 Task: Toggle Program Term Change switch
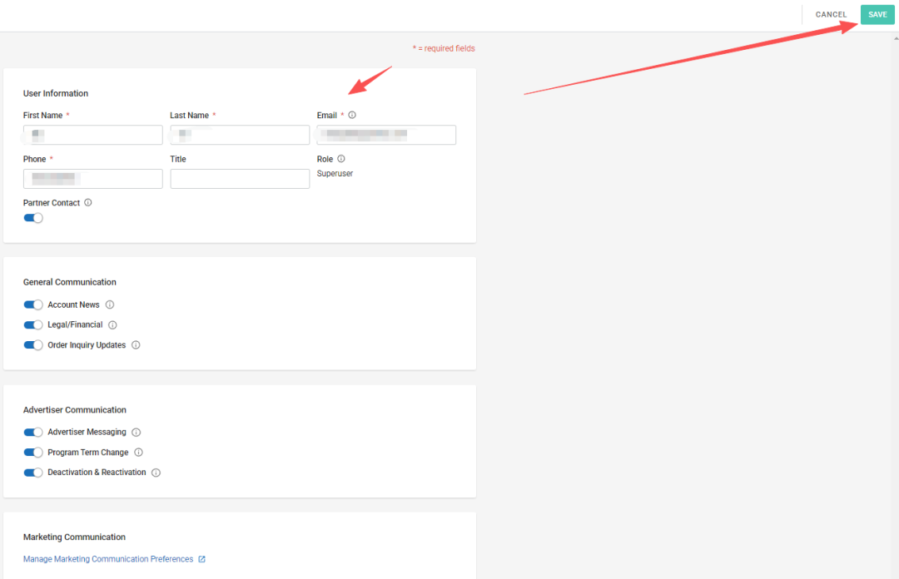tap(33, 453)
